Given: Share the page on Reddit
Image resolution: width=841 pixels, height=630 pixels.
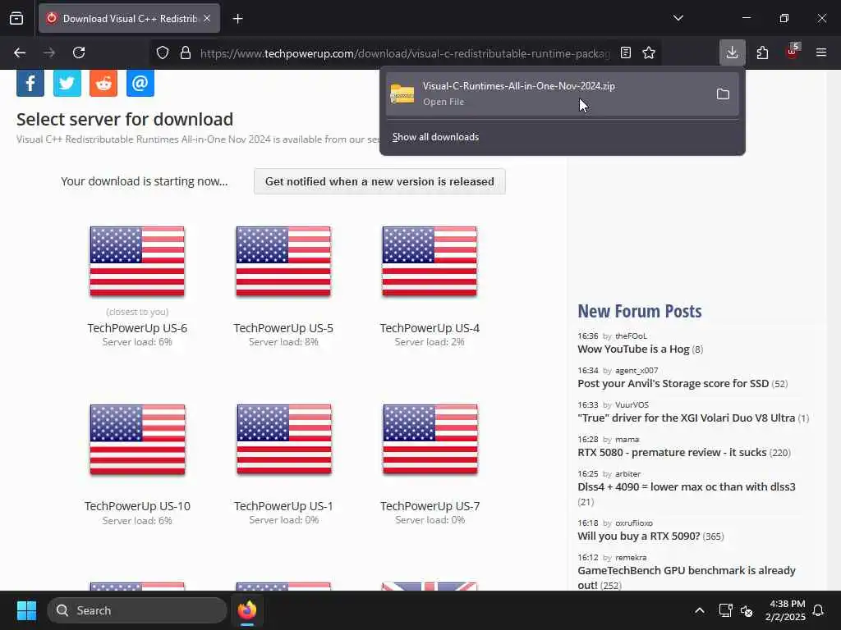Looking at the screenshot, I should tap(103, 83).
